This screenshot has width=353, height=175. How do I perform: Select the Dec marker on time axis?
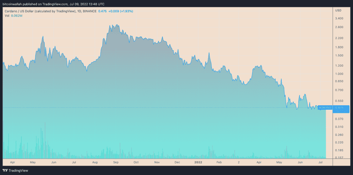point(178,162)
